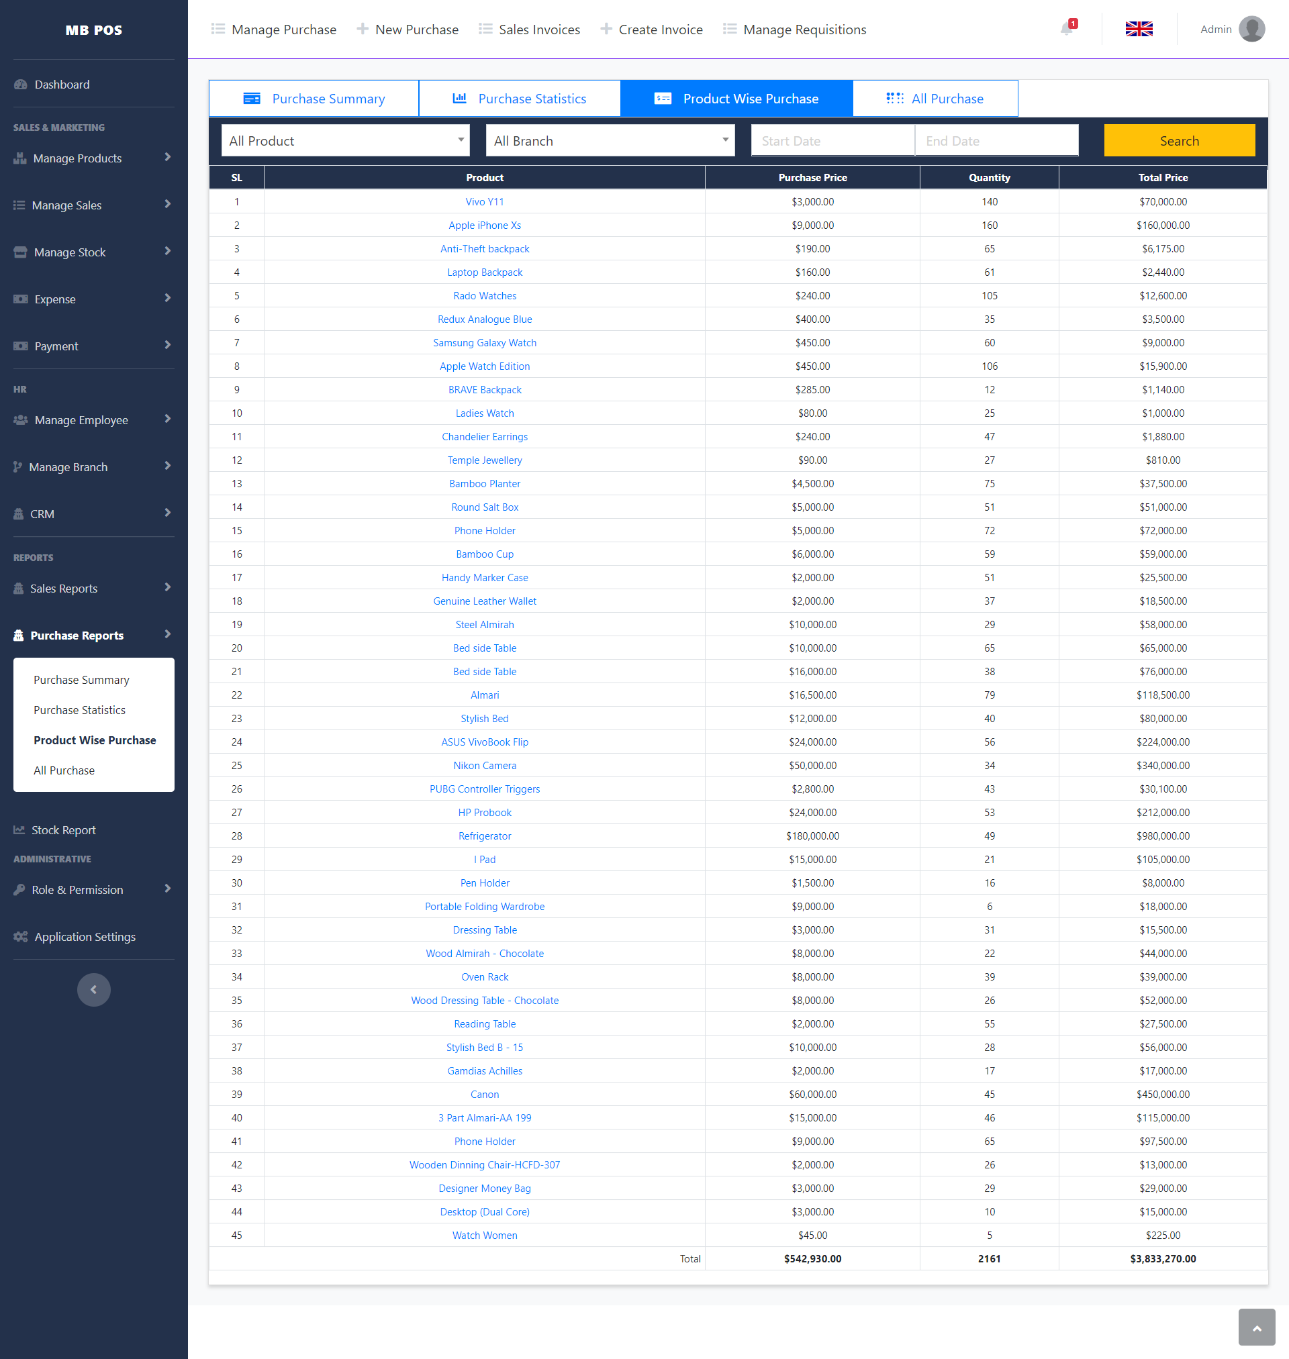Open the All Branch dropdown

(610, 141)
